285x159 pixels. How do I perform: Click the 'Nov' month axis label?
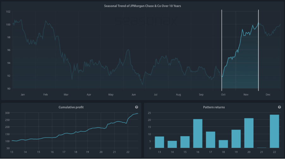tap(246, 94)
